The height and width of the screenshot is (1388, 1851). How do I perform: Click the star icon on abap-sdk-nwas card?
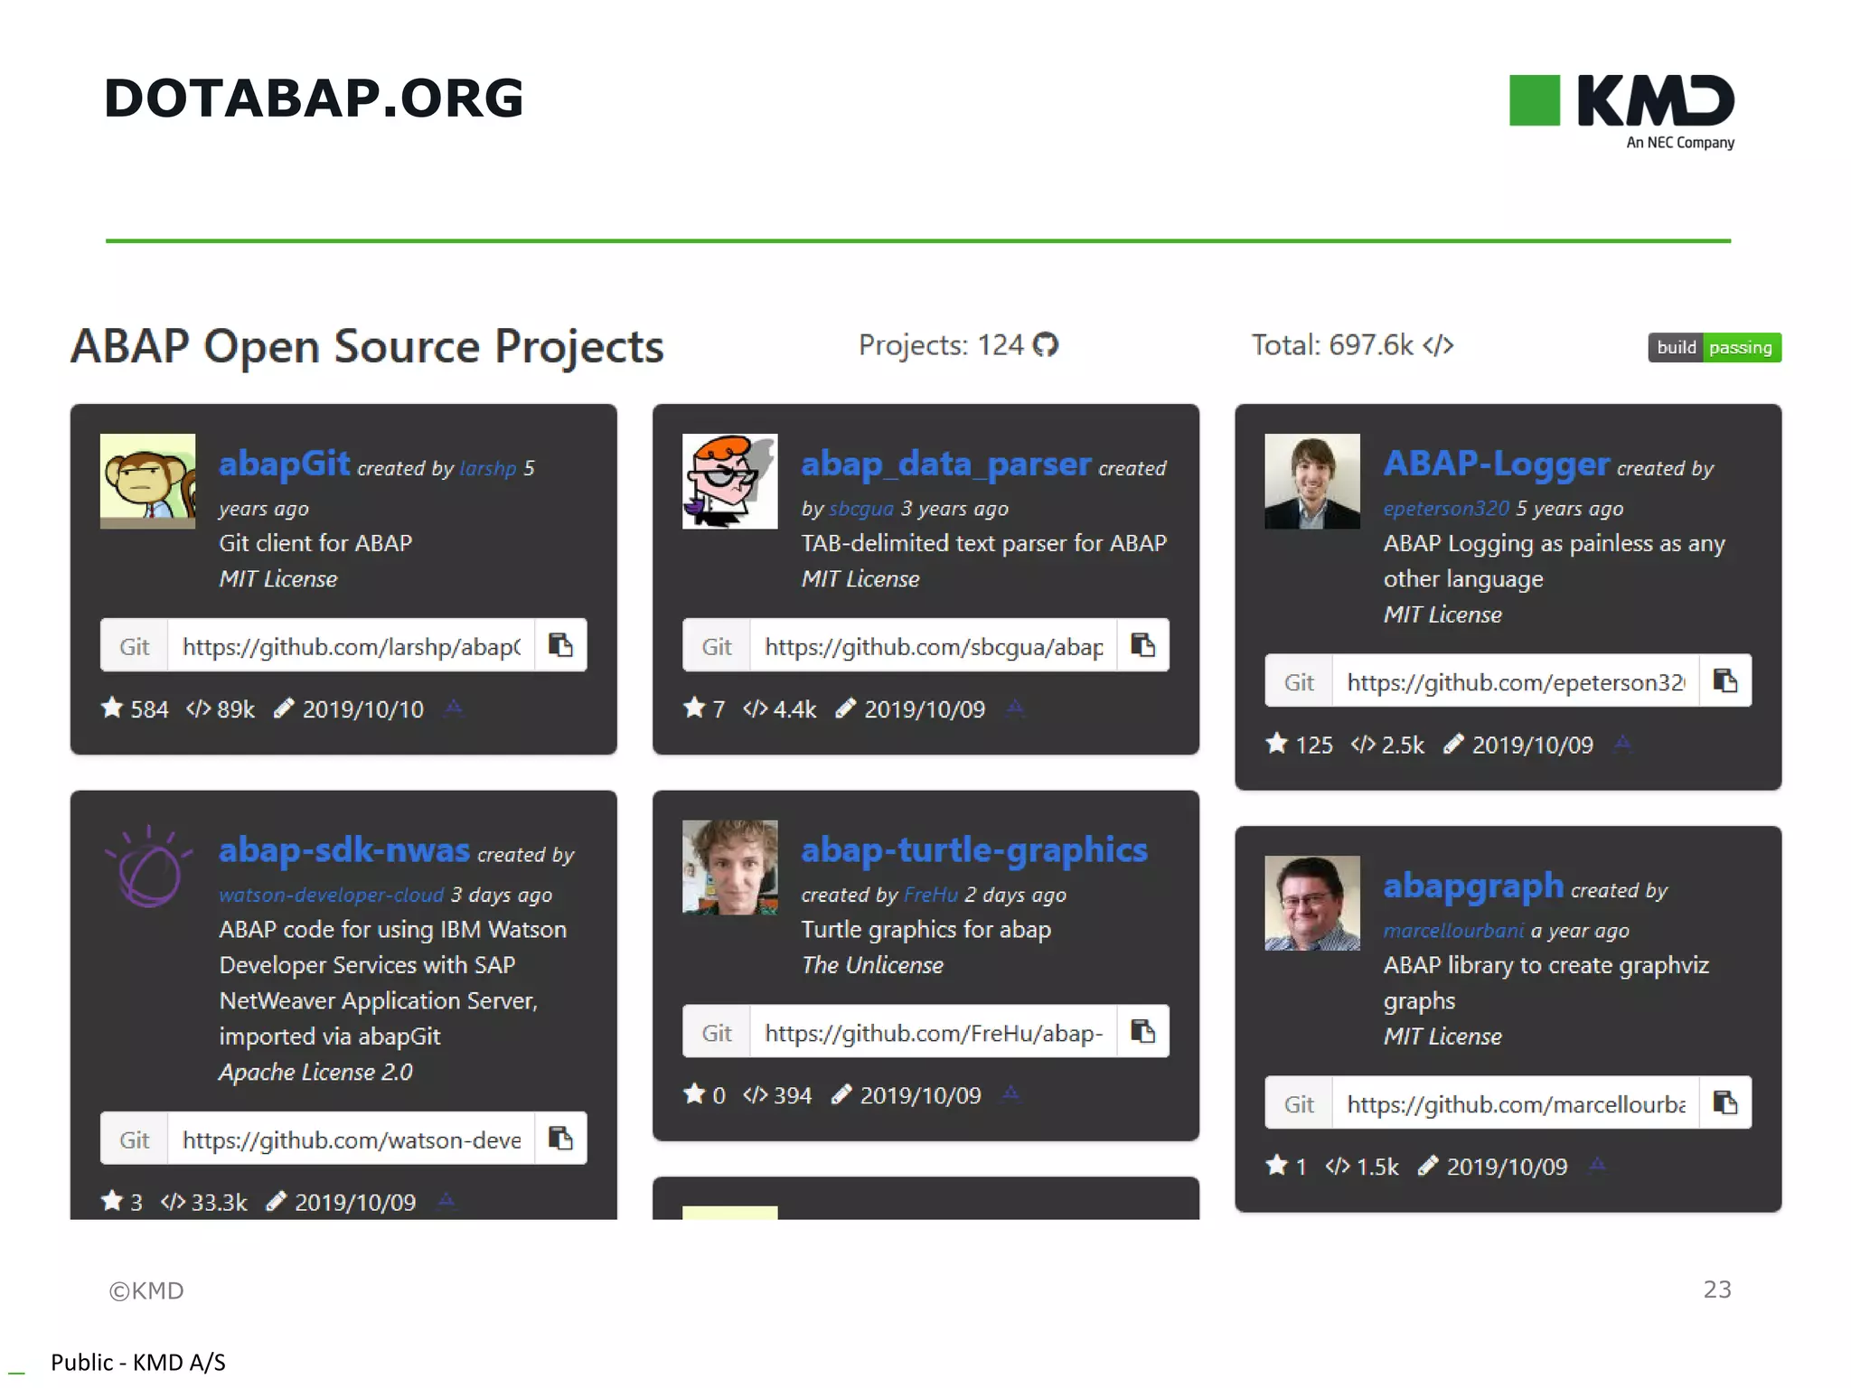(x=112, y=1201)
